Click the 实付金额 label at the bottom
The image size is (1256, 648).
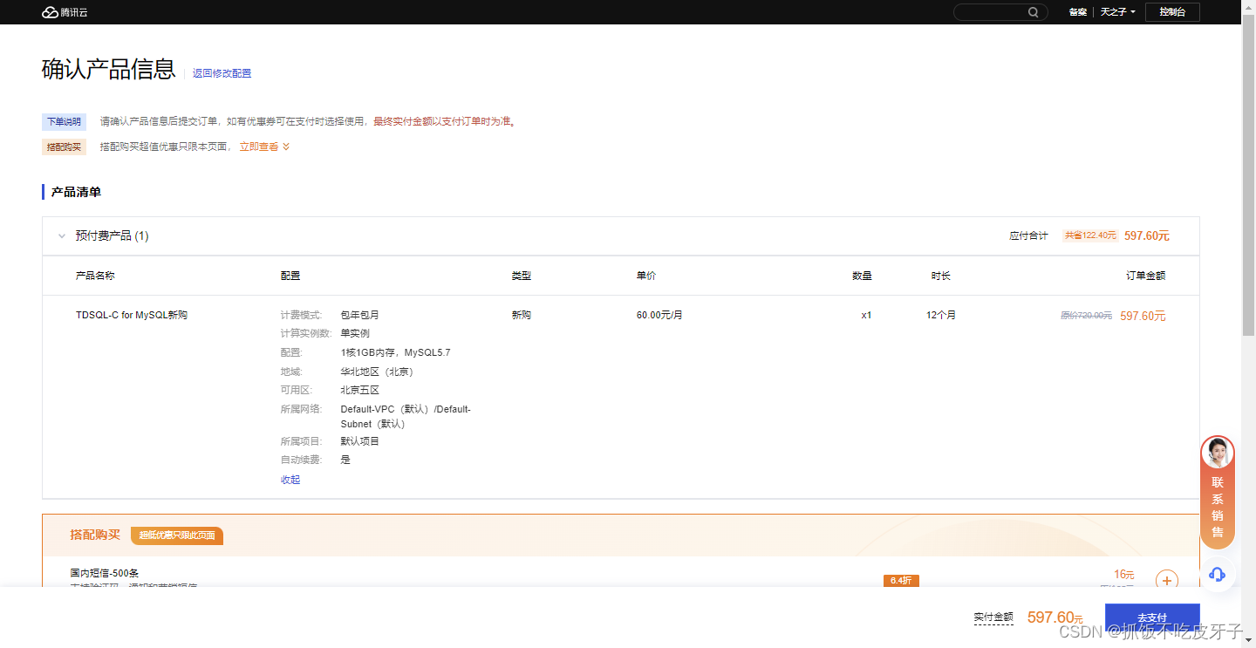(x=993, y=617)
